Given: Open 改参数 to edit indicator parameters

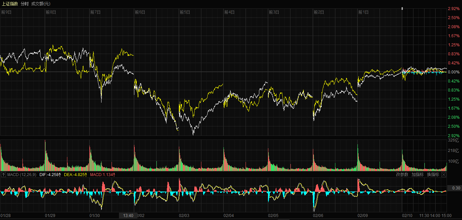Looking at the screenshot, I should point(402,175).
